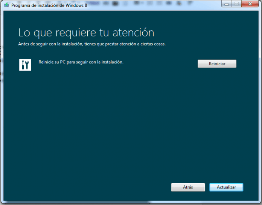Go back with the Atrás button
Image resolution: width=262 pixels, height=205 pixels.
tap(188, 187)
